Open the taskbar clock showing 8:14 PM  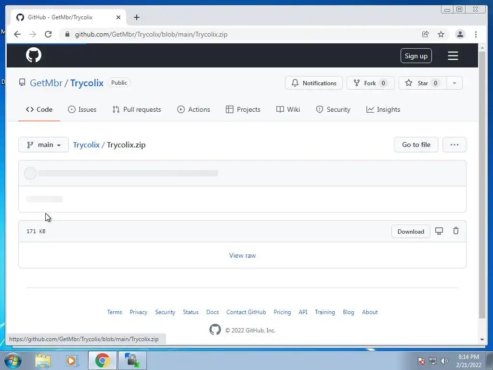click(468, 361)
